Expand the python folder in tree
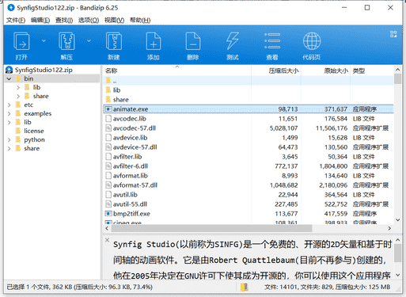The height and width of the screenshot is (297, 406). point(9,139)
